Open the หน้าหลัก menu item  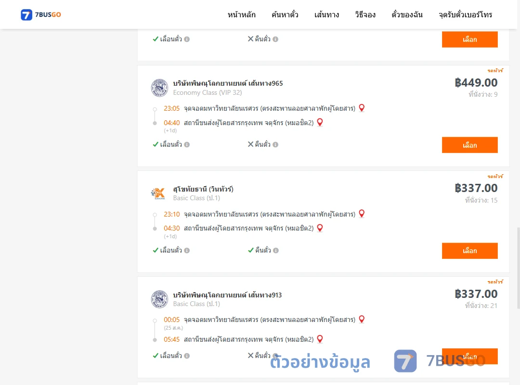241,14
